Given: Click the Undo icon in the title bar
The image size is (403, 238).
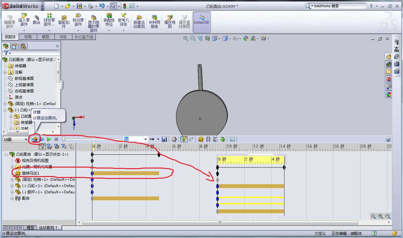Looking at the screenshot, I should [x=102, y=6].
